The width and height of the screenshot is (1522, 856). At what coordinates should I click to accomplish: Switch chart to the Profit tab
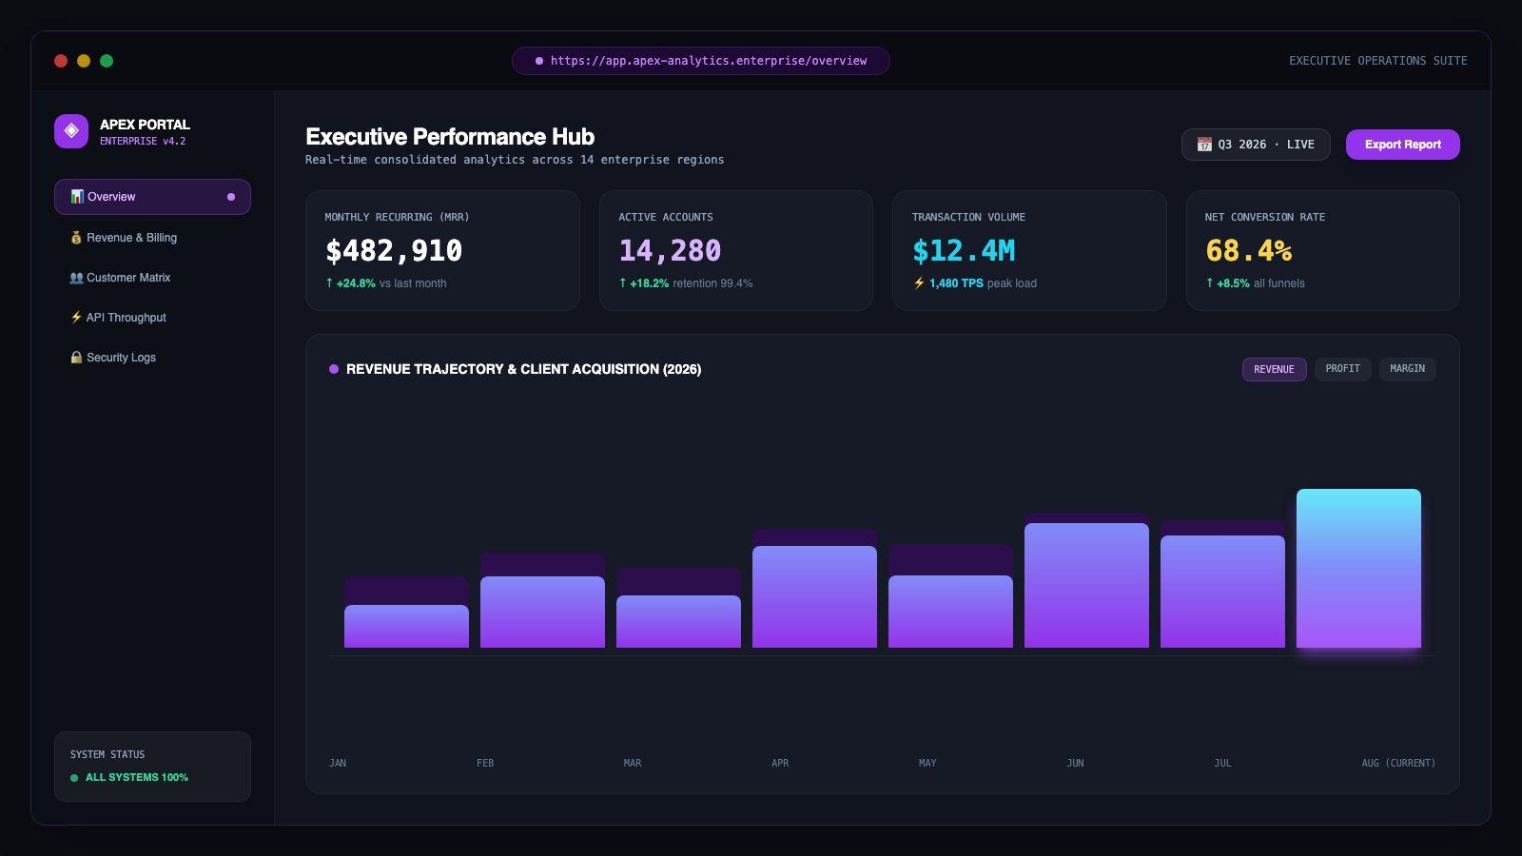1342,369
